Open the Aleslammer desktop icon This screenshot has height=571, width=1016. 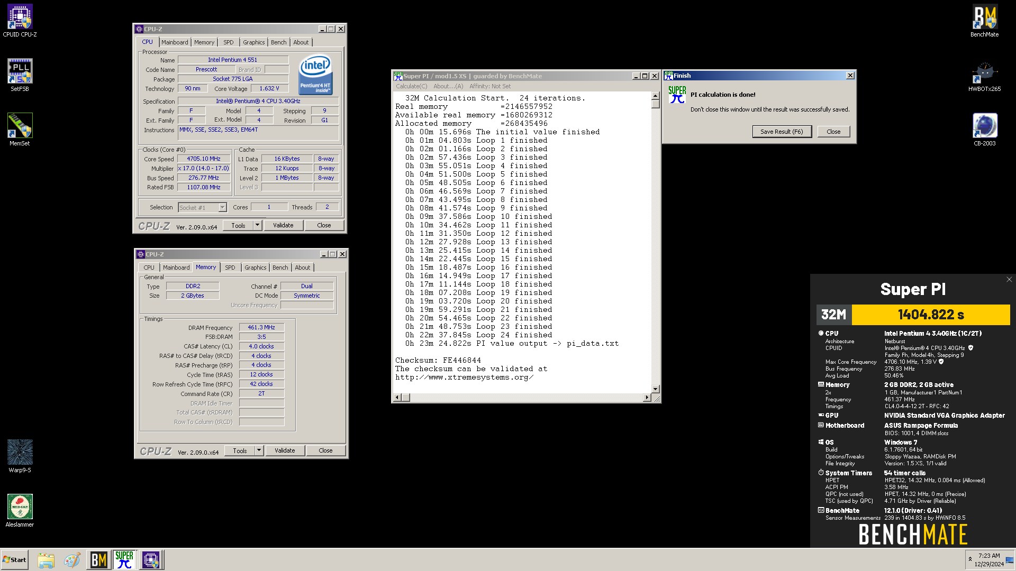tap(20, 511)
